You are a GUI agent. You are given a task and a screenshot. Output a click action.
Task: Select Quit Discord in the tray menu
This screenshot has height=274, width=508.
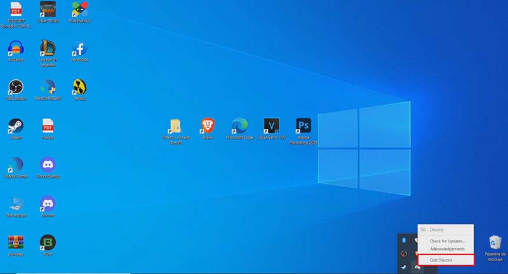[446, 260]
